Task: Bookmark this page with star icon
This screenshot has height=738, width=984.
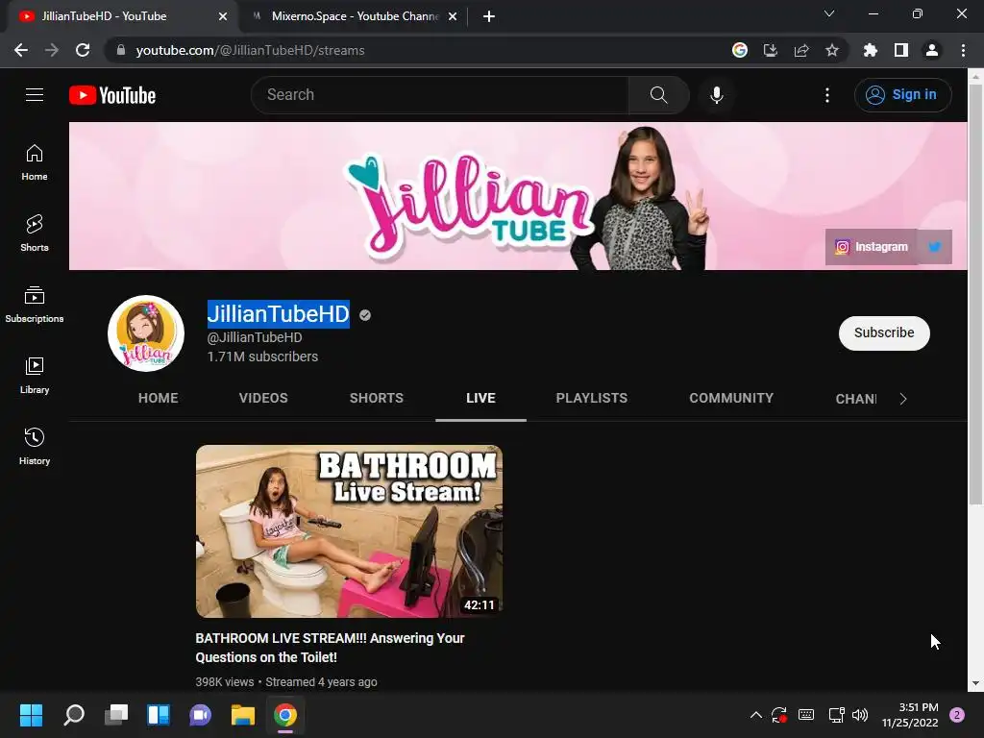Action: pos(832,50)
